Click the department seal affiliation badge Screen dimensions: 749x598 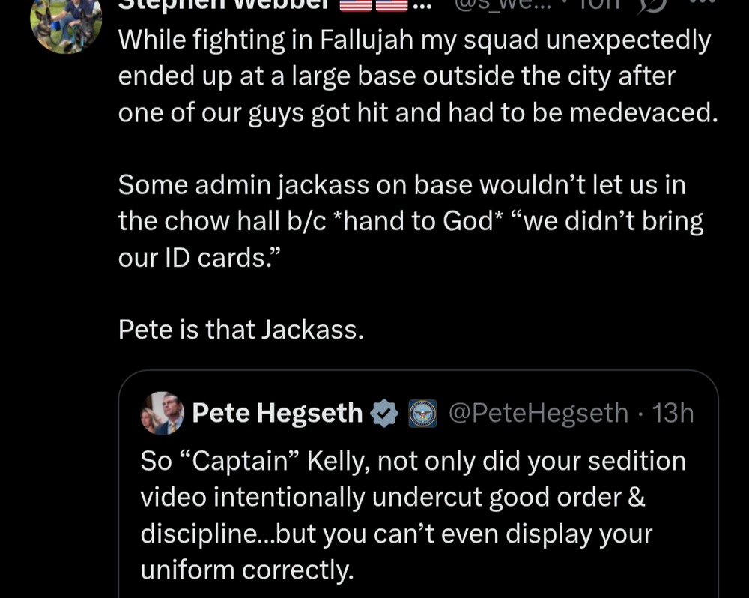[x=422, y=414]
